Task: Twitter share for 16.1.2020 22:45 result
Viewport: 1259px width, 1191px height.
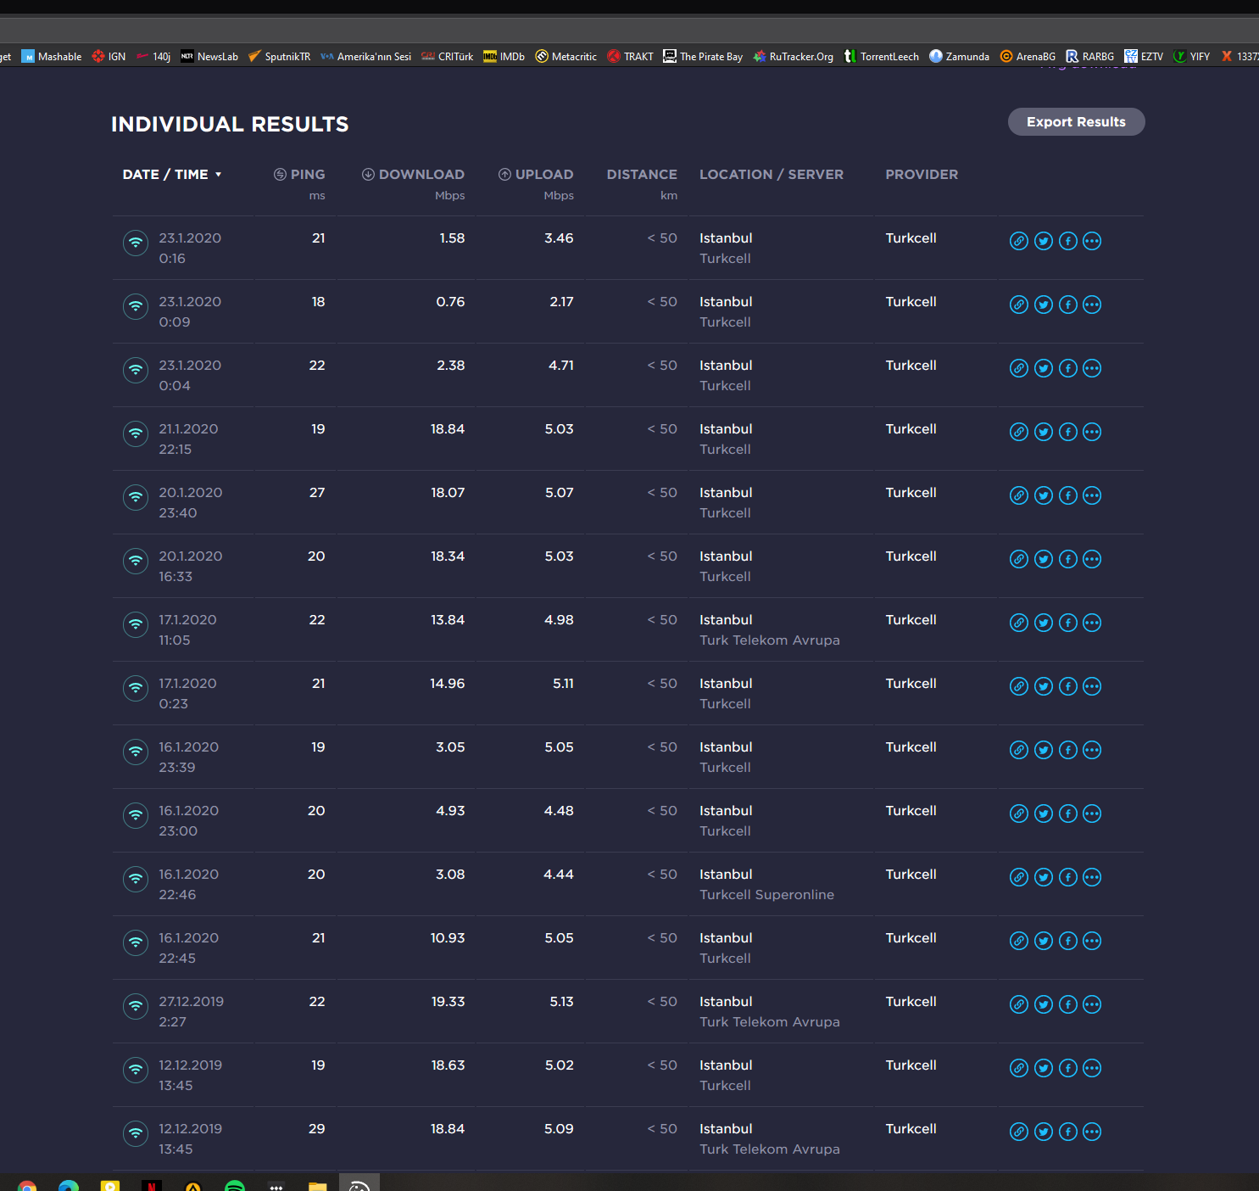Action: [x=1044, y=941]
